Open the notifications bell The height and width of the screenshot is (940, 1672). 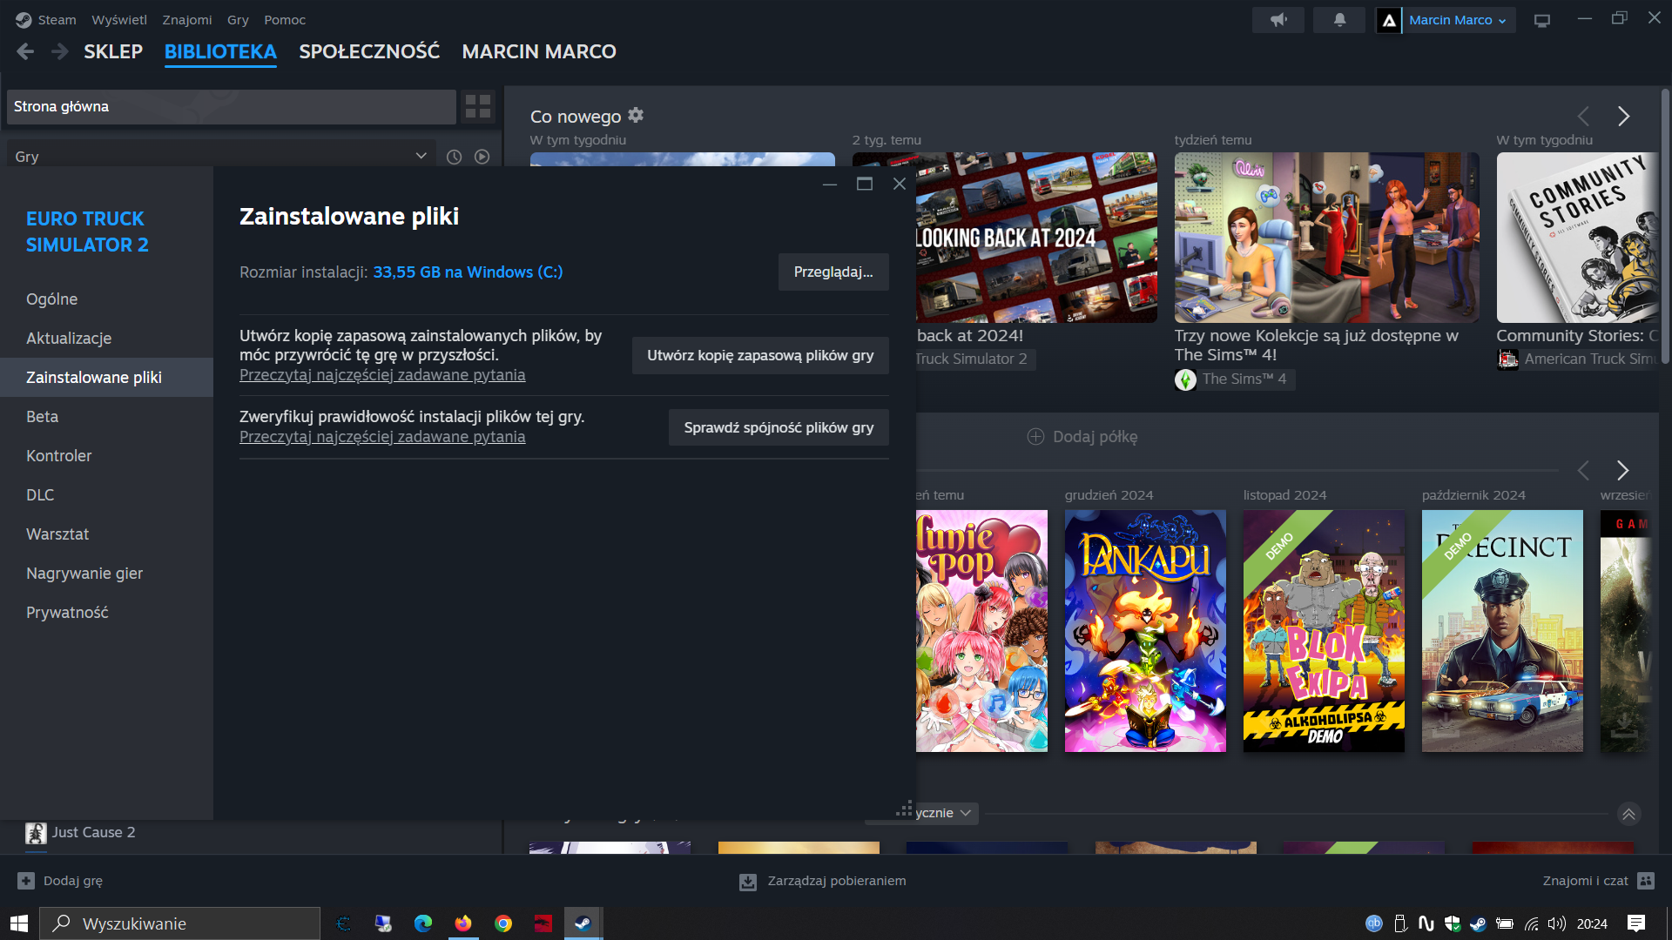pos(1339,20)
